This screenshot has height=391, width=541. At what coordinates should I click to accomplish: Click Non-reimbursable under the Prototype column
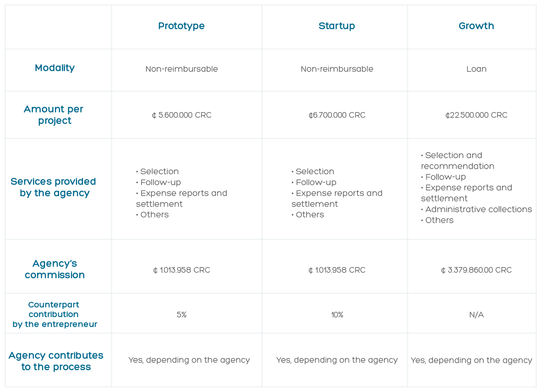[x=182, y=69]
